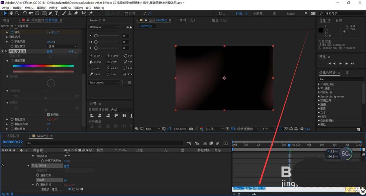
Task: Click the Motion Blur enable icon in timeline
Action: coord(217,143)
